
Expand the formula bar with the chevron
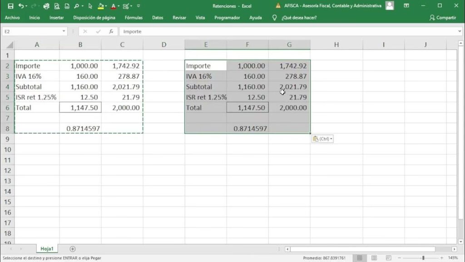[460, 31]
